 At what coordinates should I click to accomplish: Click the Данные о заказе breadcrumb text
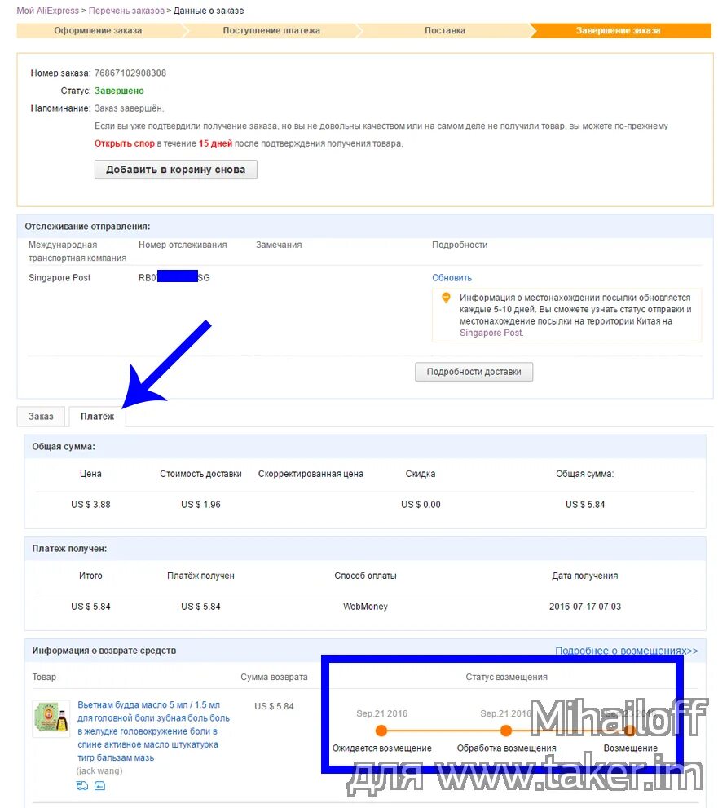coord(209,11)
